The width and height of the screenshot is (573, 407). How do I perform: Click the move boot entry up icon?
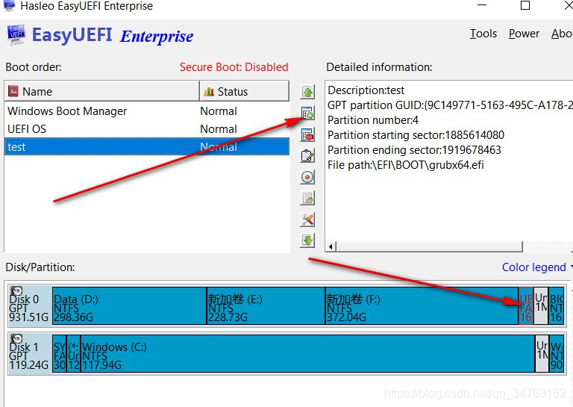click(x=307, y=91)
